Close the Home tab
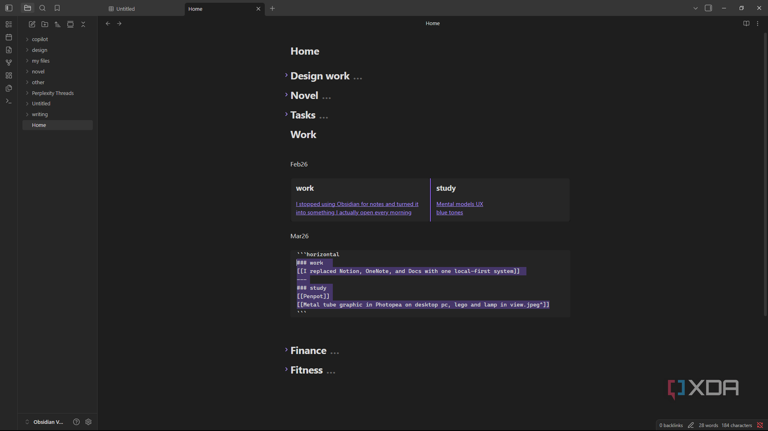This screenshot has width=768, height=431. tap(258, 9)
